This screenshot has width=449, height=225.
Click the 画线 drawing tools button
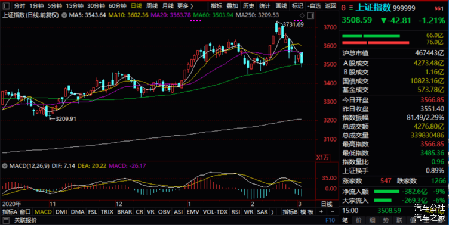click(x=281, y=6)
